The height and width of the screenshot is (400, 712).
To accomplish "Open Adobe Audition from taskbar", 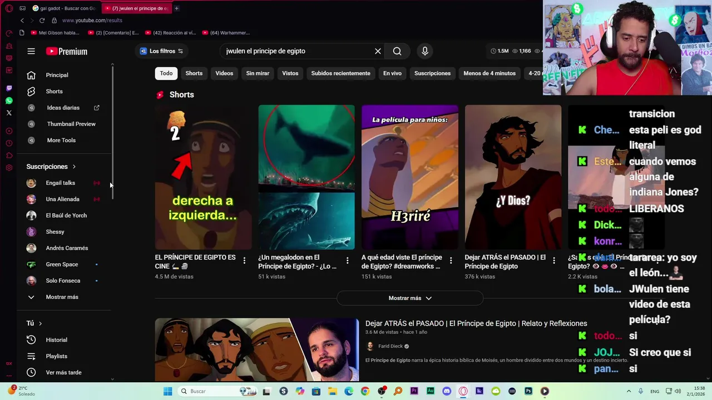I will click(x=431, y=391).
